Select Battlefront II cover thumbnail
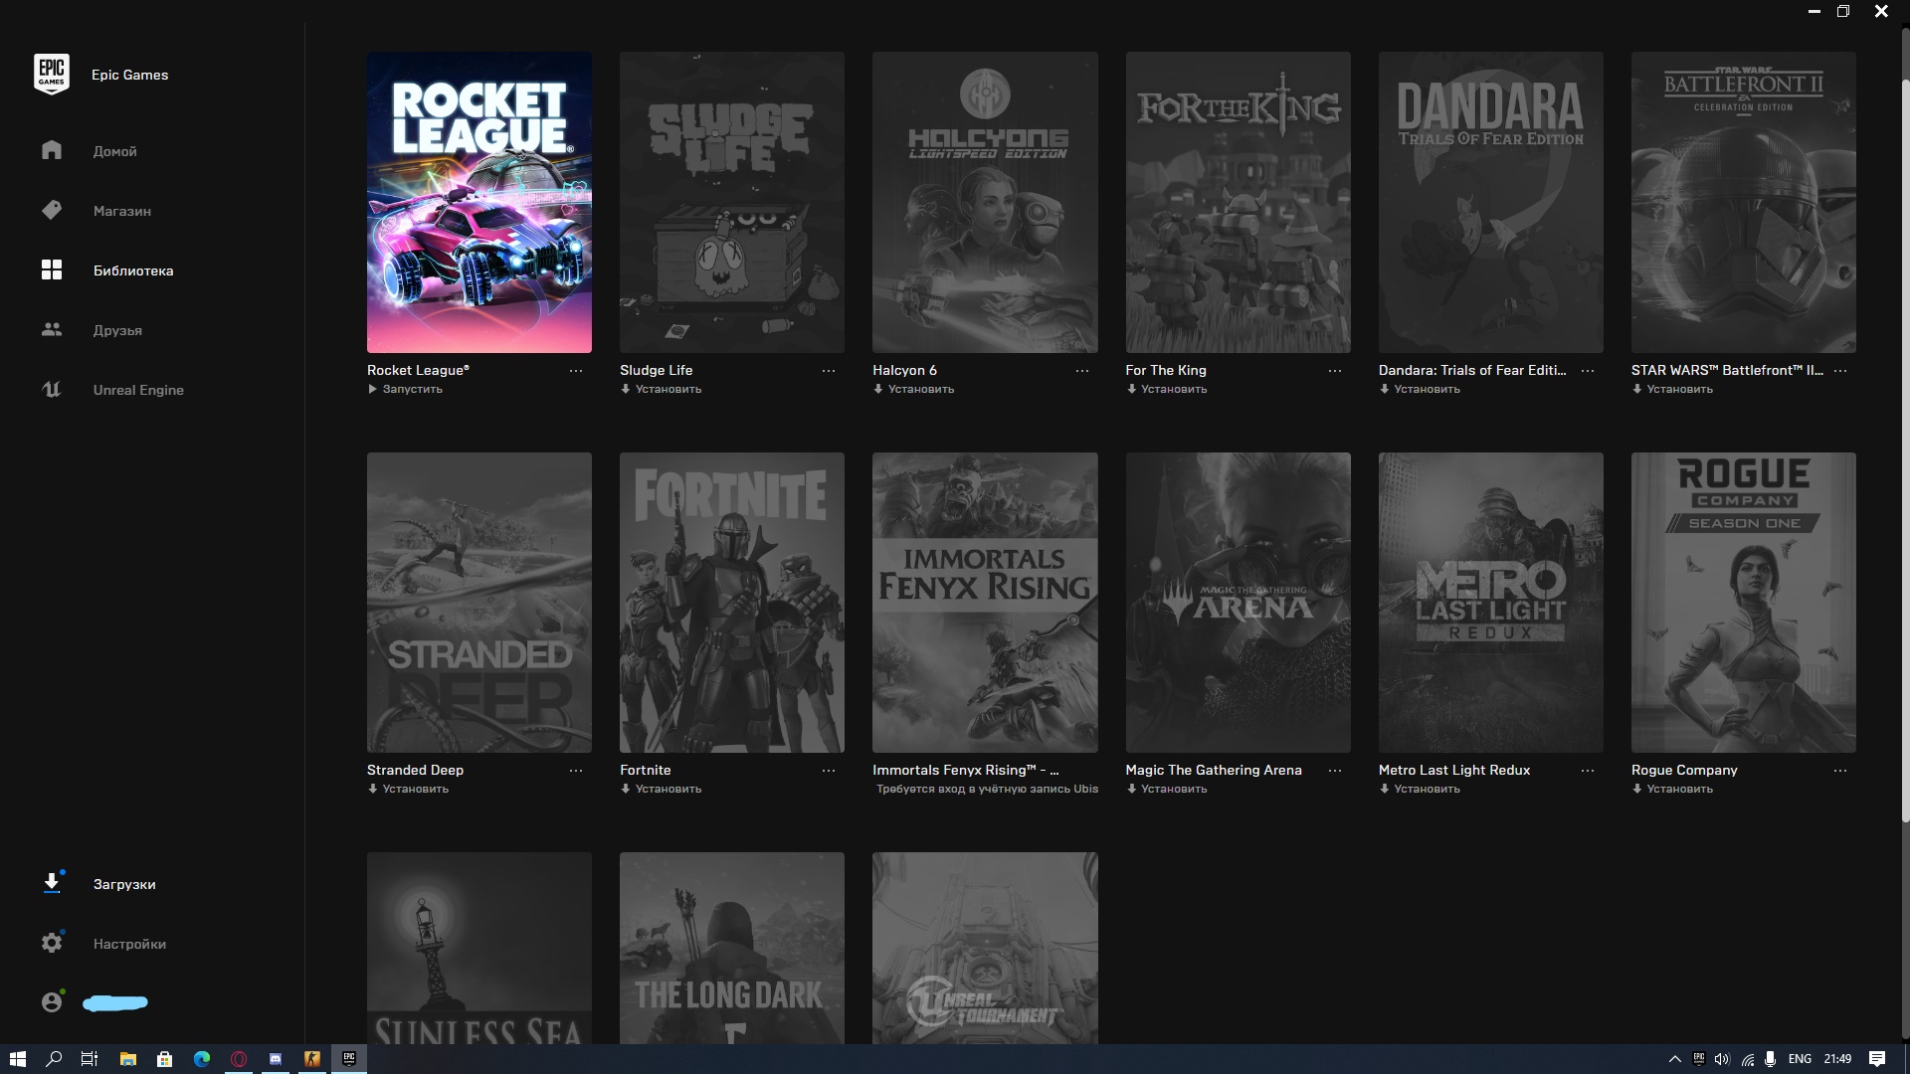The height and width of the screenshot is (1074, 1910). point(1744,202)
